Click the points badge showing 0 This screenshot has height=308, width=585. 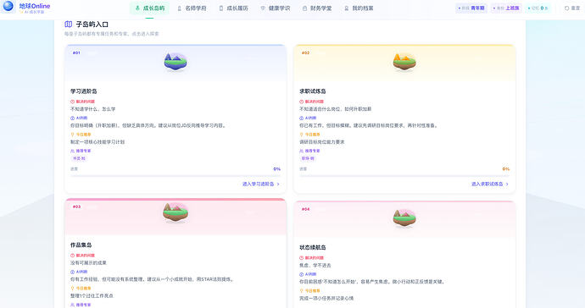[538, 8]
